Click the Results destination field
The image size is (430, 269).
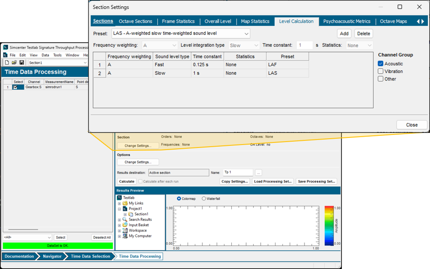click(178, 173)
